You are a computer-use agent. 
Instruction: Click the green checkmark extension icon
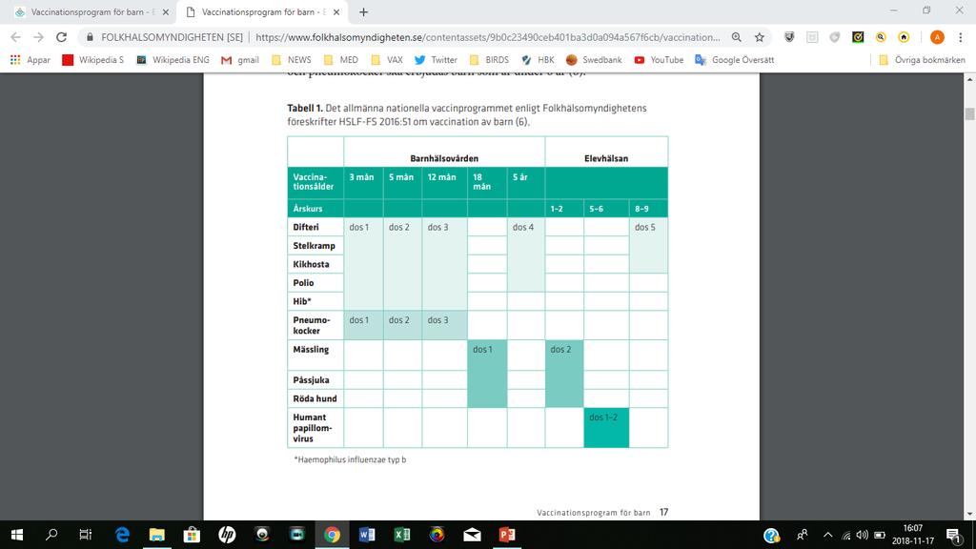[x=858, y=37]
